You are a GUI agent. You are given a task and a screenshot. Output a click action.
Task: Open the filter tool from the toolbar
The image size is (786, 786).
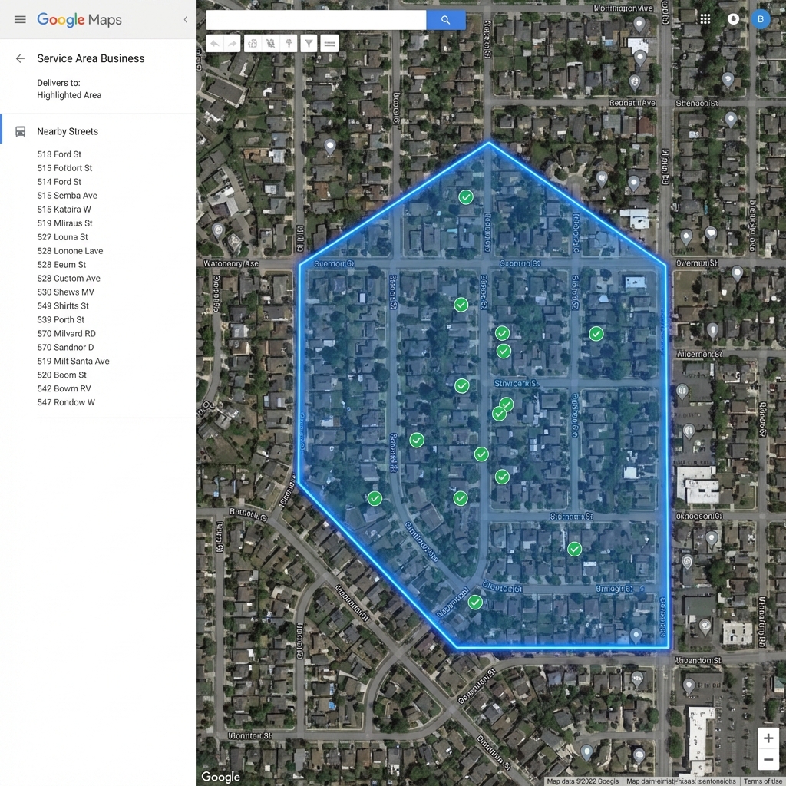click(x=309, y=43)
